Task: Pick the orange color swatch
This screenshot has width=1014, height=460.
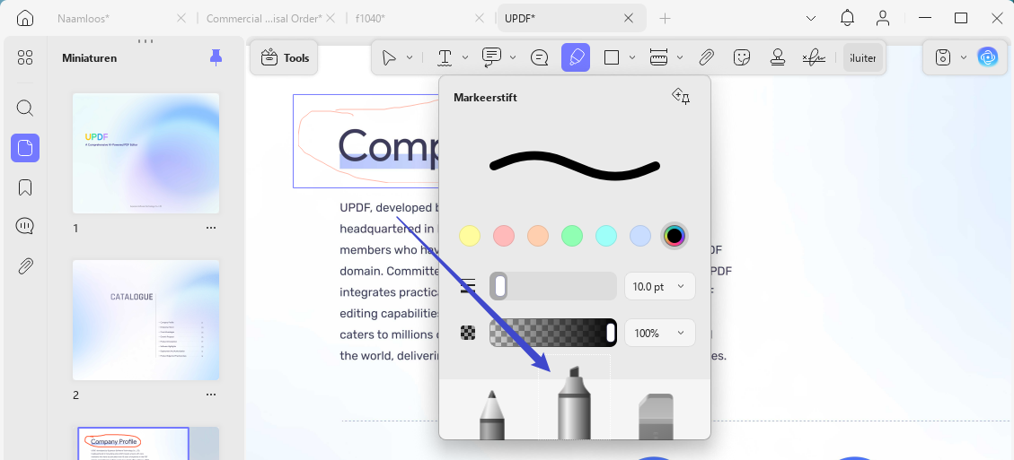Action: 538,236
